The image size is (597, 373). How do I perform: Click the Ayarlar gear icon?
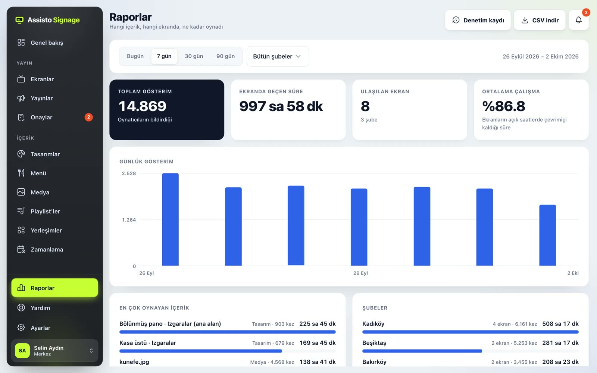click(x=21, y=327)
